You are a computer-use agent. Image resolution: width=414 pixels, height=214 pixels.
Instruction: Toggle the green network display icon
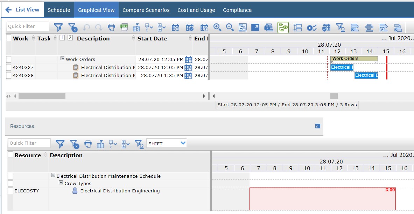(282, 27)
